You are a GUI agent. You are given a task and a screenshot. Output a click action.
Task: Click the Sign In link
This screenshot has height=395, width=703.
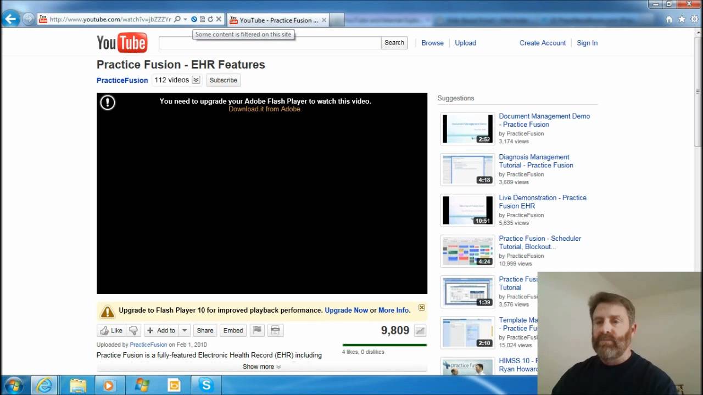[x=587, y=43]
